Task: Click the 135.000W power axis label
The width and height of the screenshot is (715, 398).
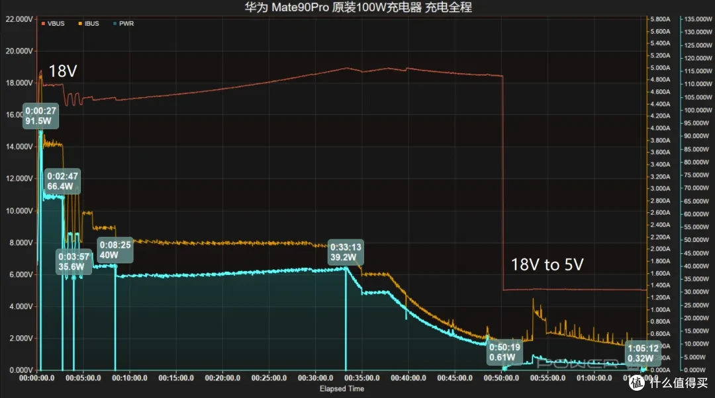Action: pyautogui.click(x=698, y=19)
